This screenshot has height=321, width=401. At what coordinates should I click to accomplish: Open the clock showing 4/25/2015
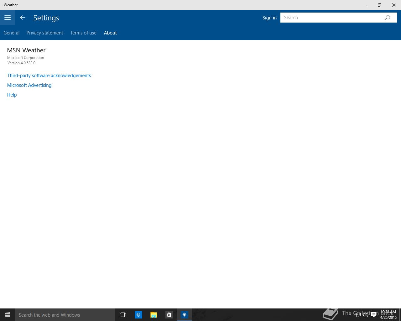click(x=388, y=315)
